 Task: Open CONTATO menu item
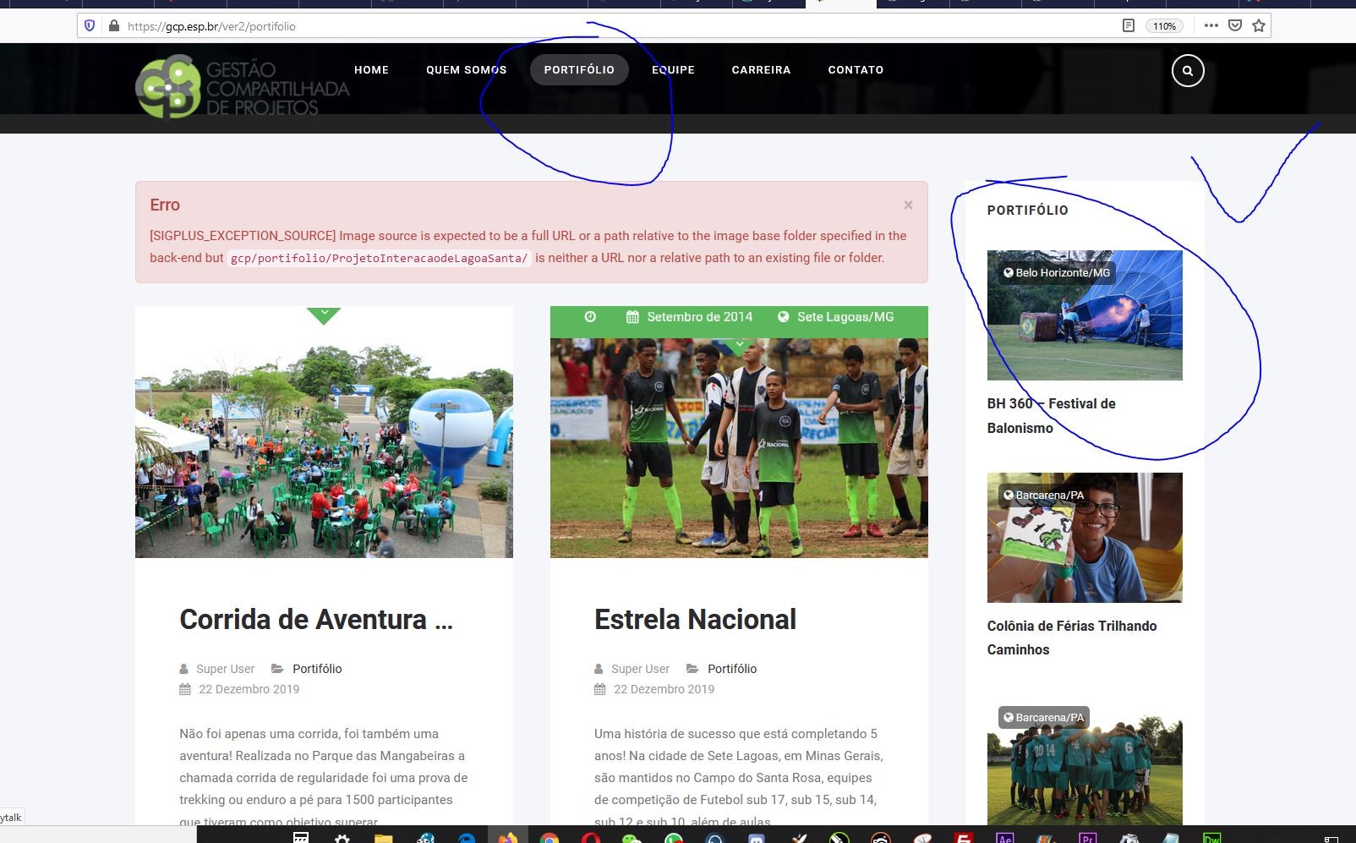click(856, 70)
